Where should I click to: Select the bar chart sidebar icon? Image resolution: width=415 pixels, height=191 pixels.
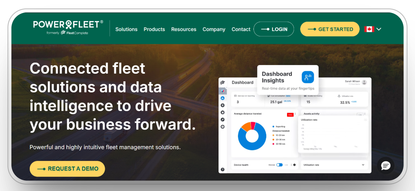click(x=223, y=98)
